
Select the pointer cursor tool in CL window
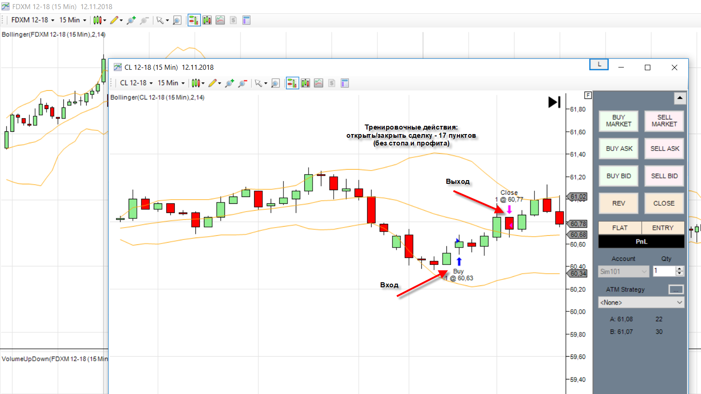[259, 83]
